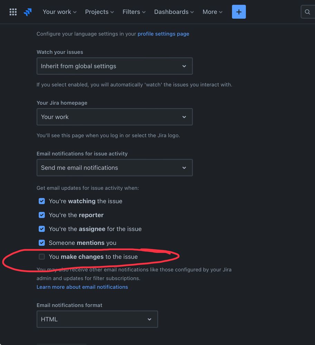This screenshot has height=345, width=315.
Task: Open the Filters menu
Action: point(134,12)
